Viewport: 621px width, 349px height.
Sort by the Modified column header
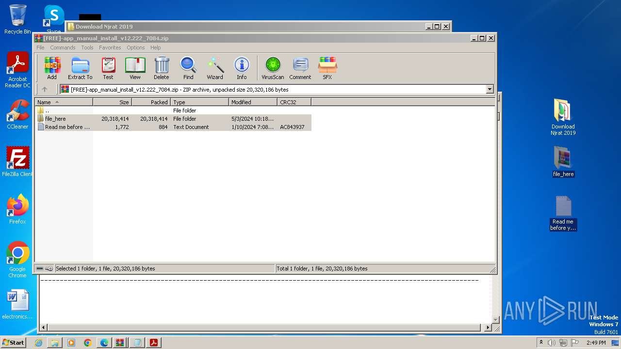[x=253, y=102]
